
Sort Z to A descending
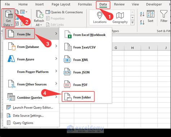click(142, 22)
